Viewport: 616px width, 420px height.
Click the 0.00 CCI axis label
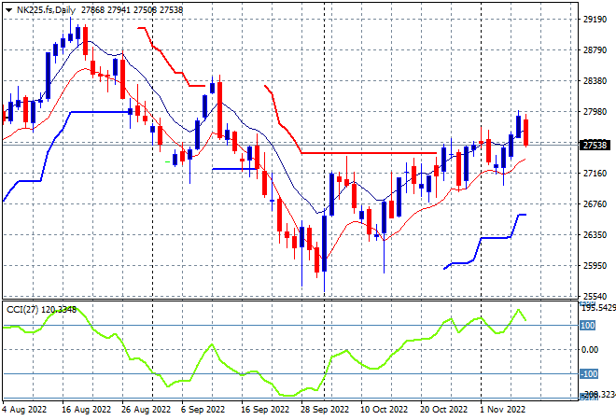point(589,350)
